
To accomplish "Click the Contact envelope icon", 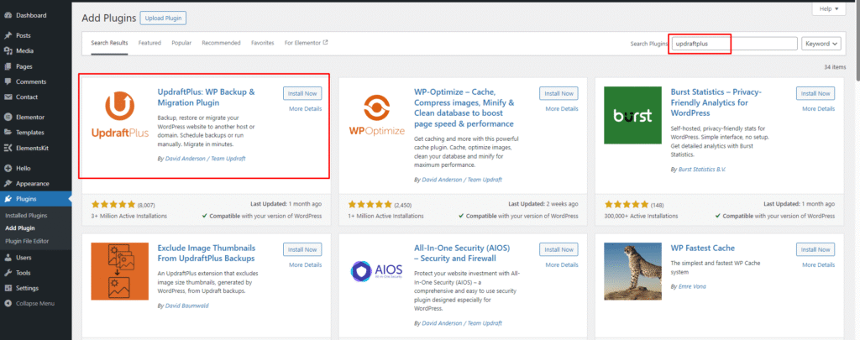I will tap(8, 97).
